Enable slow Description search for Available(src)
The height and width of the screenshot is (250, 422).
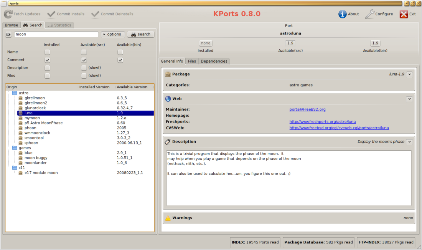84,68
